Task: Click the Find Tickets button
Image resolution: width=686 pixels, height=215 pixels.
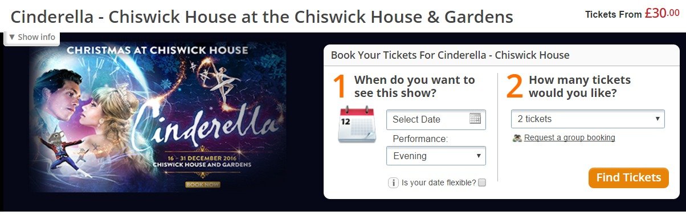Action: pyautogui.click(x=628, y=178)
